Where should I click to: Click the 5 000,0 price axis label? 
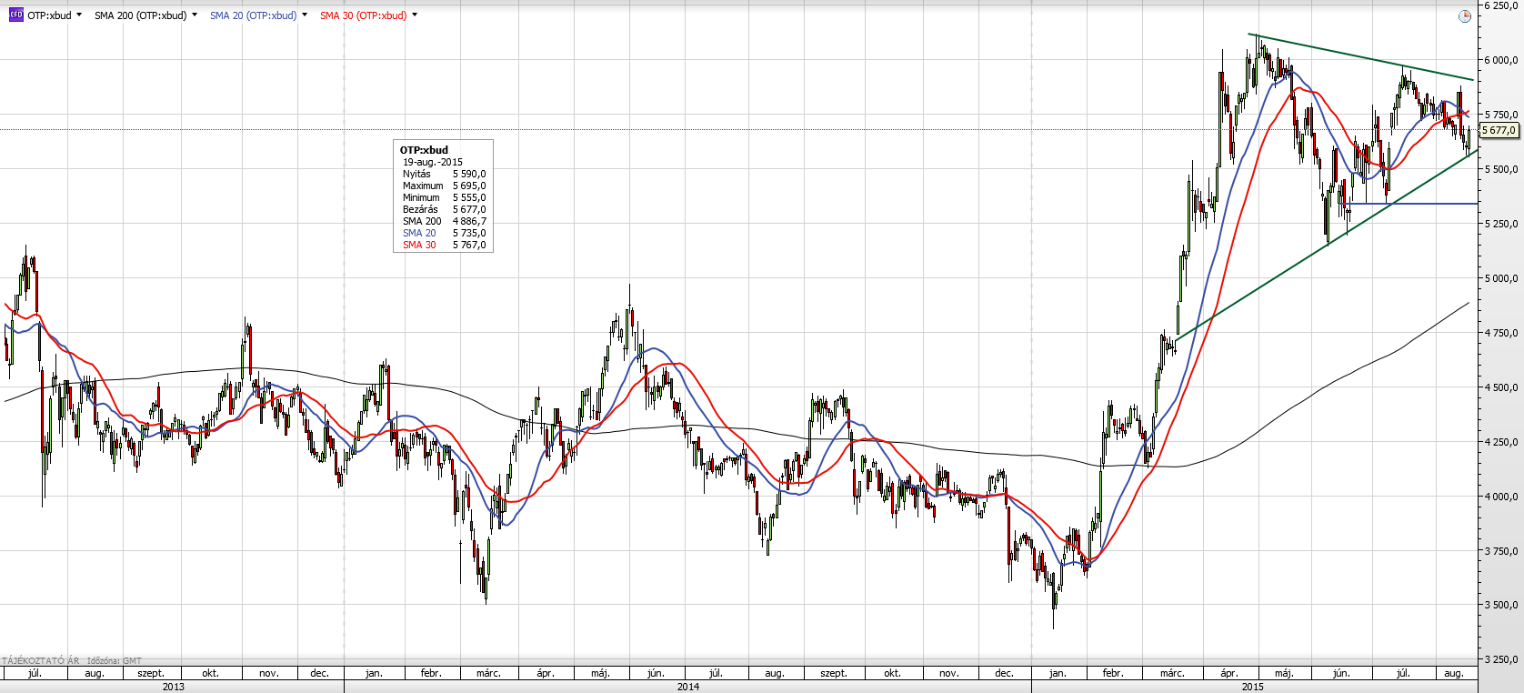[1501, 278]
